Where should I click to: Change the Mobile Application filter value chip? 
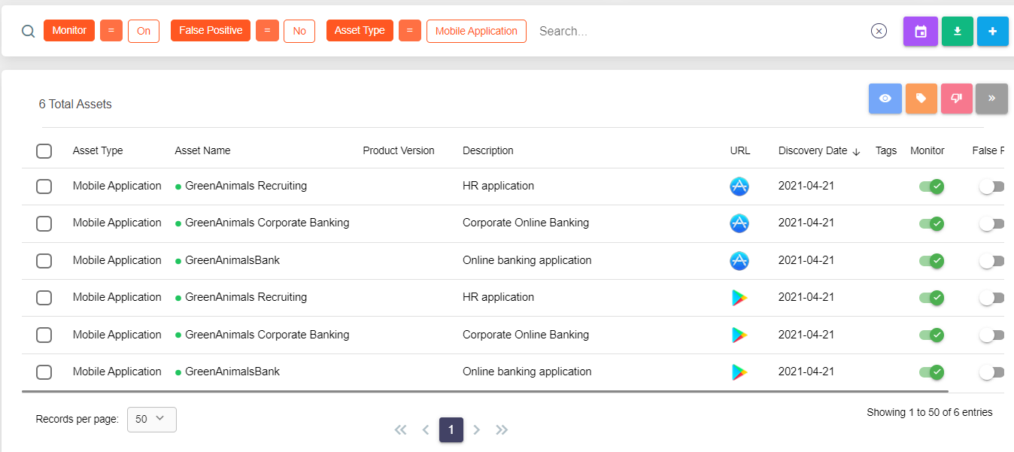point(476,31)
